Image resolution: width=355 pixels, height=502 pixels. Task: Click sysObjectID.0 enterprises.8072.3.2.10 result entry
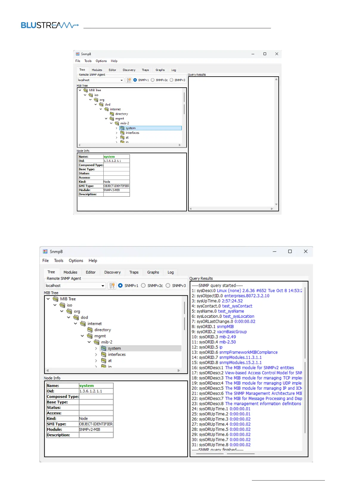pos(230,296)
